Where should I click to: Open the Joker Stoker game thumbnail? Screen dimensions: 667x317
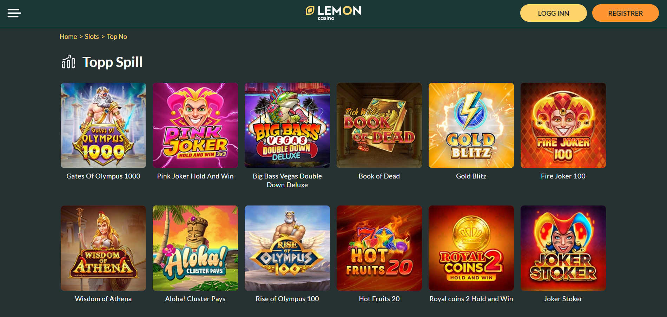(x=563, y=248)
